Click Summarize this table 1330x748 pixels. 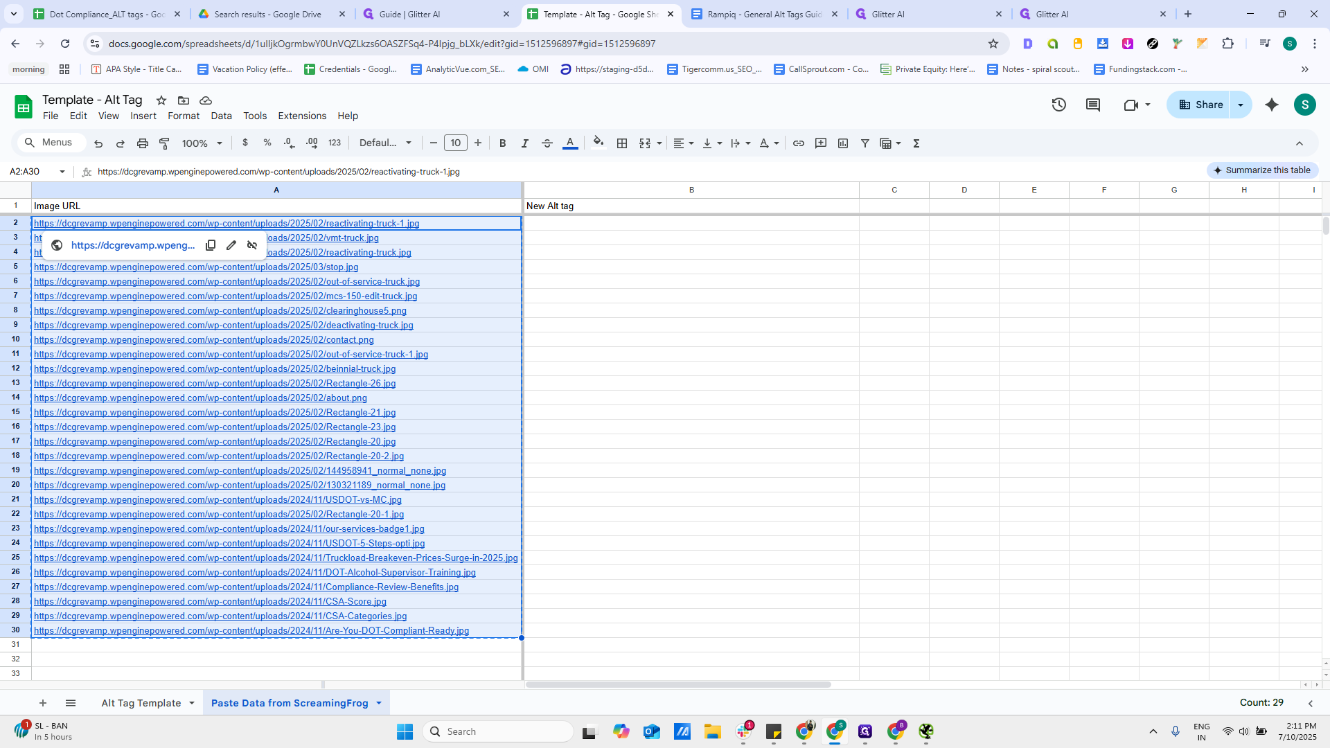(1262, 170)
